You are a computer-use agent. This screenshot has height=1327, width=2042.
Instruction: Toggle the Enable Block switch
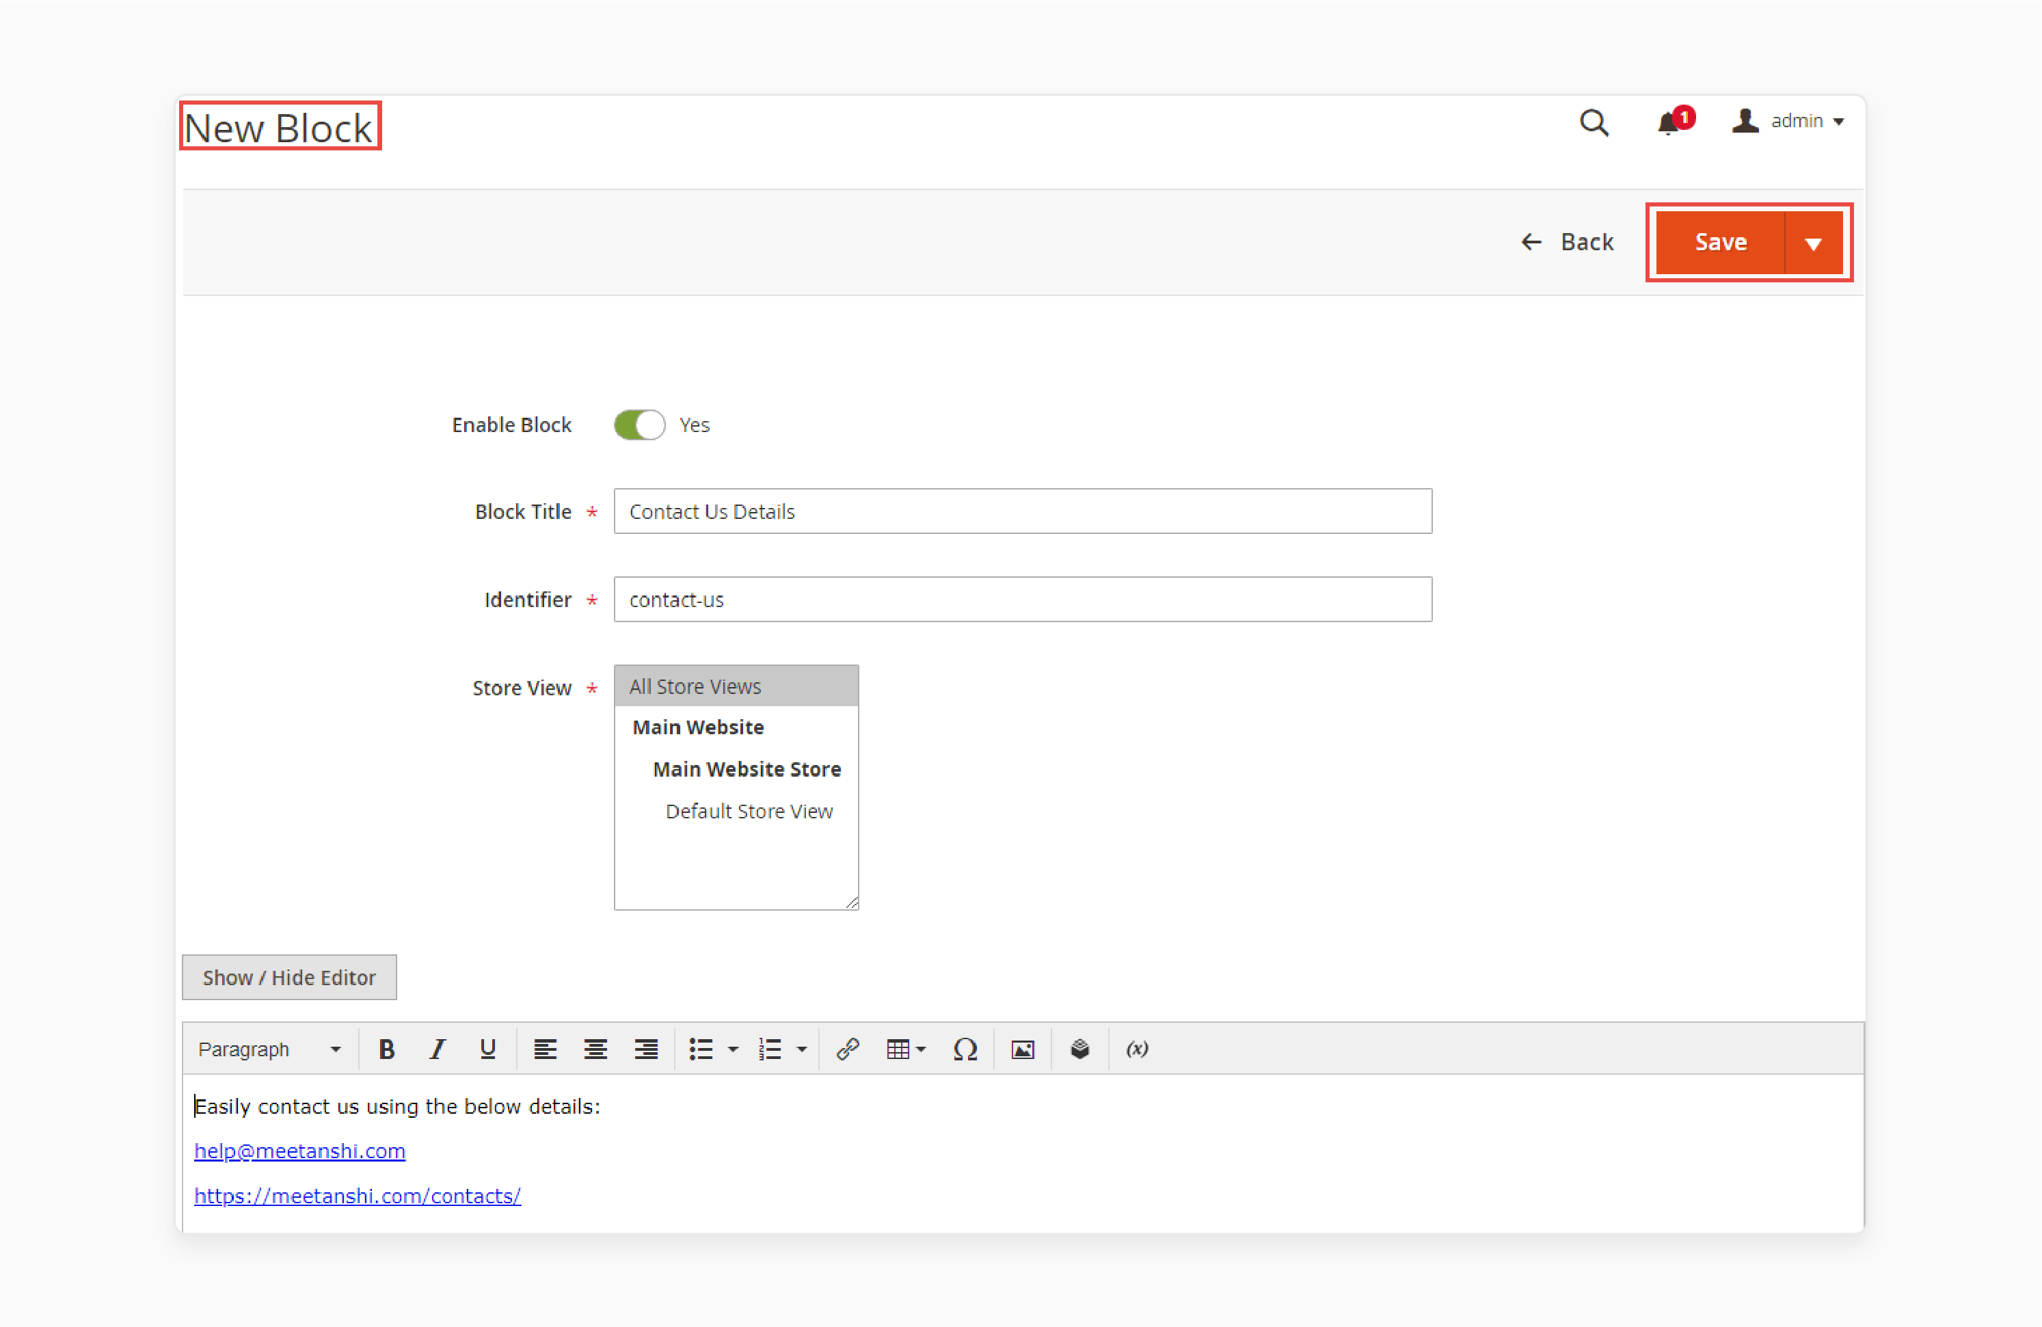coord(639,425)
